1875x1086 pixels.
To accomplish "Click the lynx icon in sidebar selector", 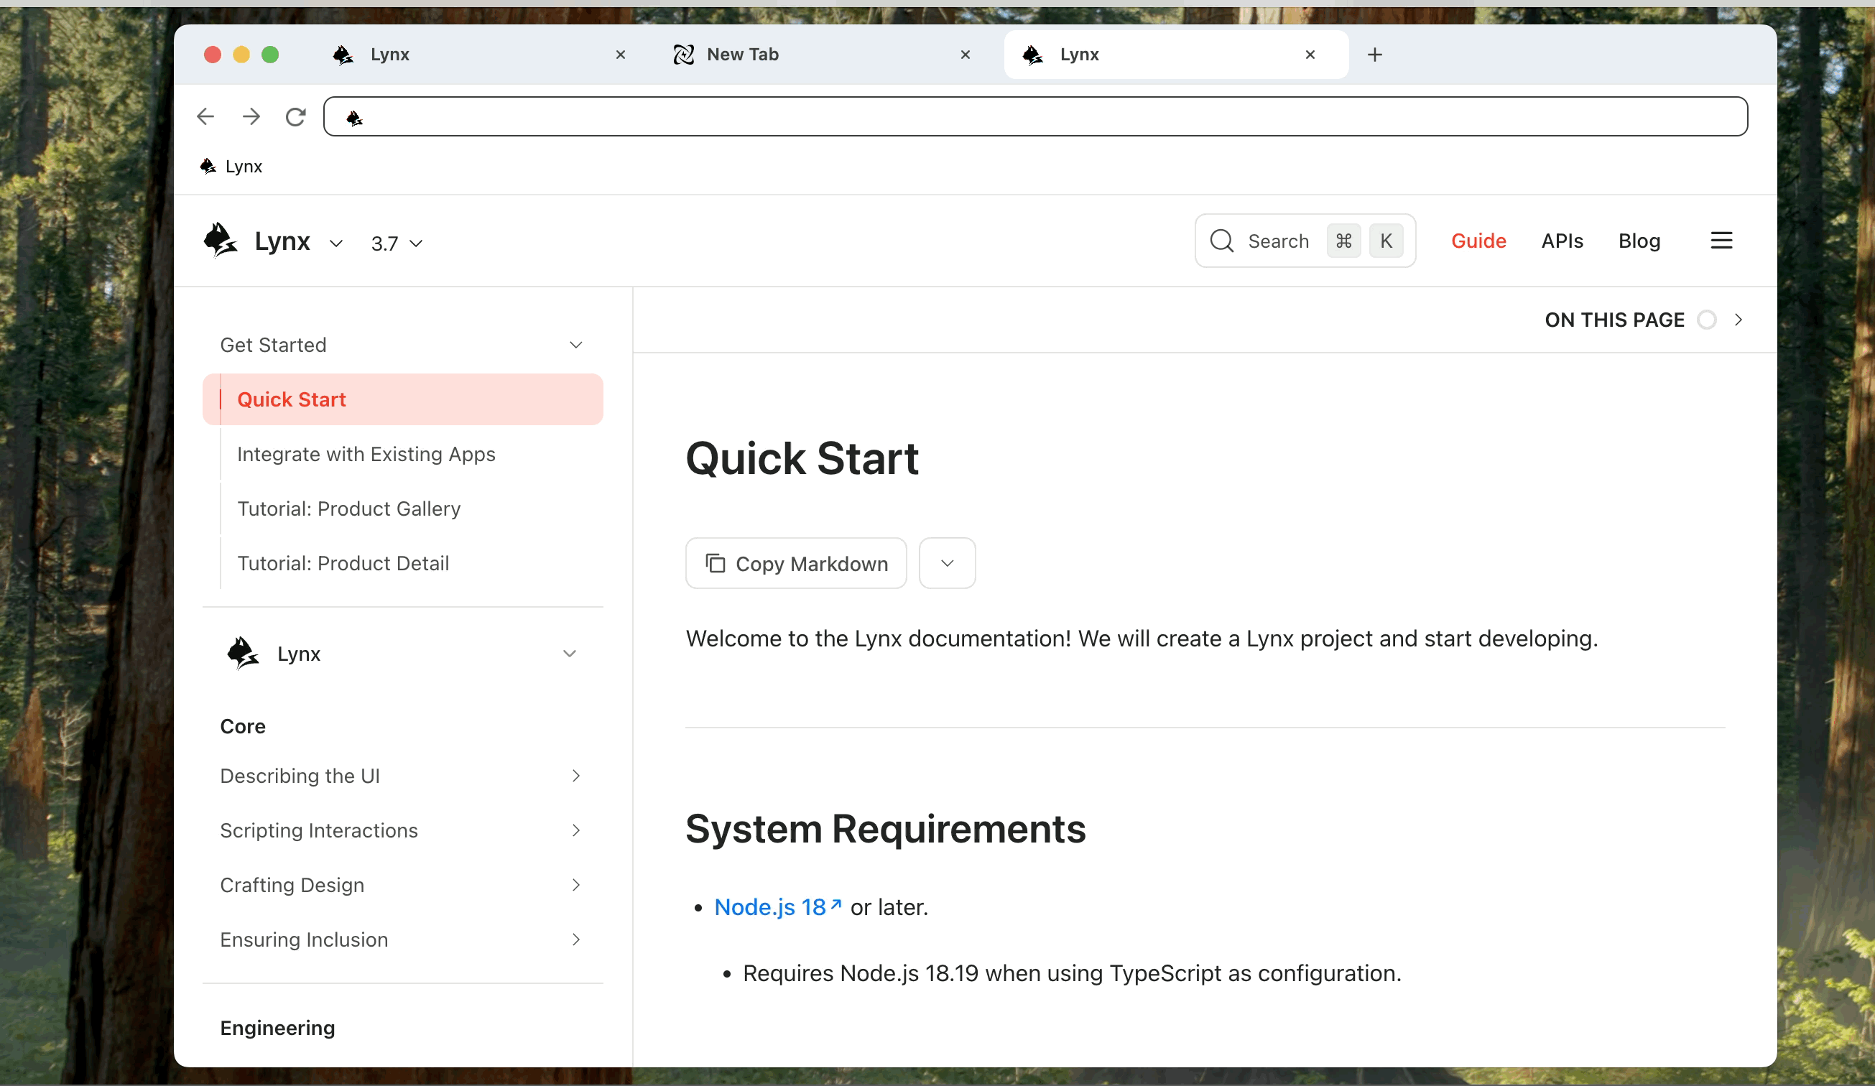I will point(243,654).
